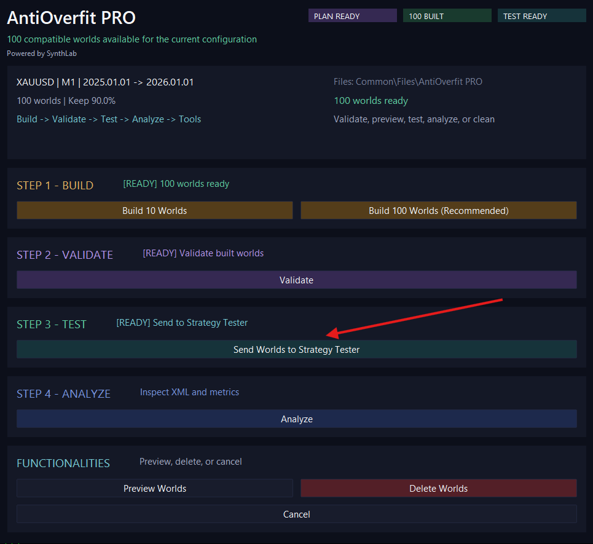Click '[READY] Validate built worlds' status

(203, 253)
